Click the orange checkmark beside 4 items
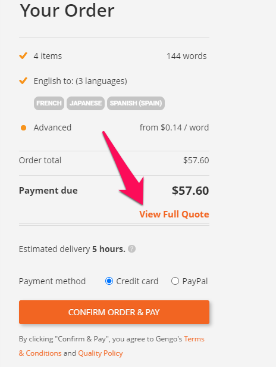Viewport: 276px width, 367px height. point(23,56)
